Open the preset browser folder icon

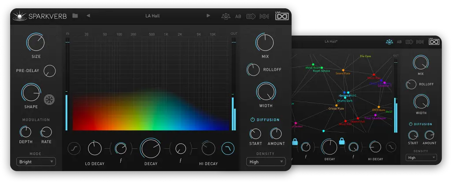point(75,16)
